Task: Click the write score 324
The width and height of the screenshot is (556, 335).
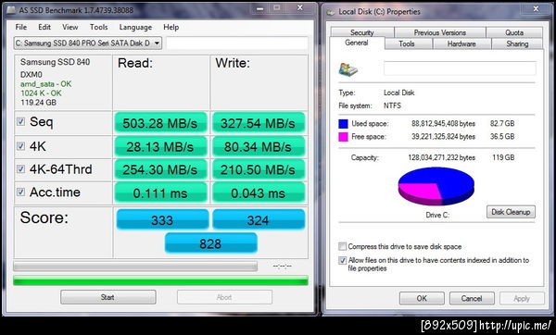Action: (259, 219)
